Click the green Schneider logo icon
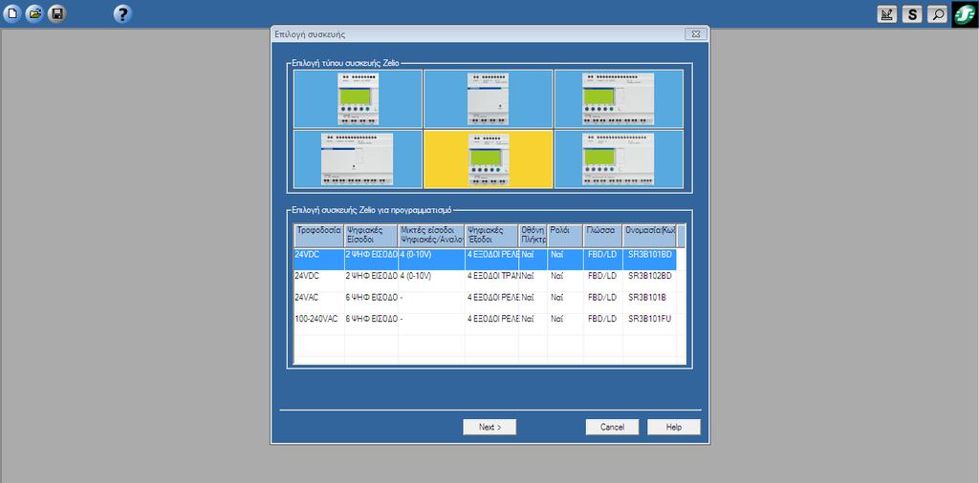The height and width of the screenshot is (483, 979). [x=966, y=14]
